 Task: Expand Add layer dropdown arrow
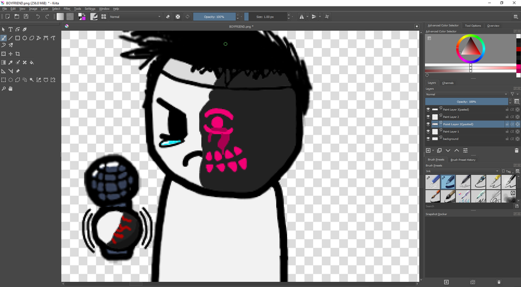pos(433,151)
